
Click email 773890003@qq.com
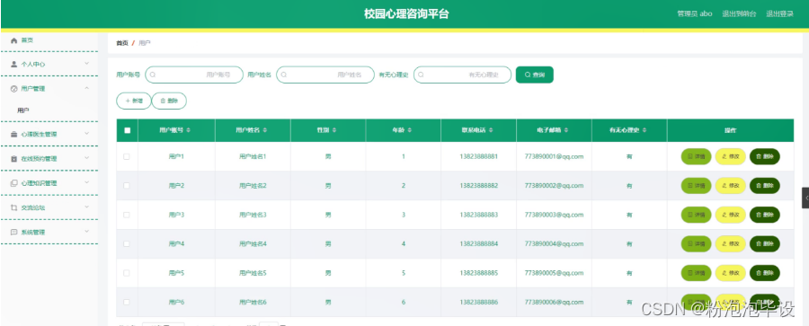point(554,215)
